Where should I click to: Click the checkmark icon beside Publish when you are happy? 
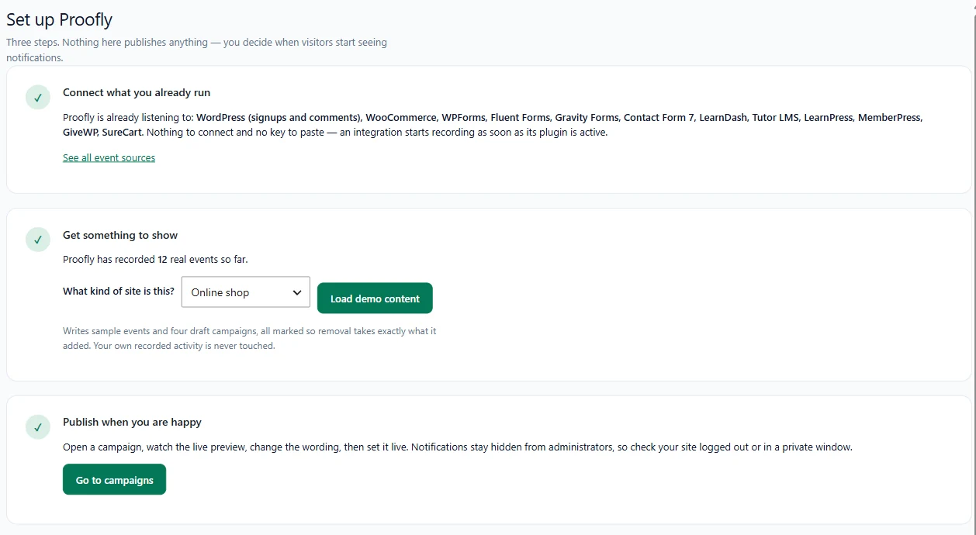(x=38, y=426)
